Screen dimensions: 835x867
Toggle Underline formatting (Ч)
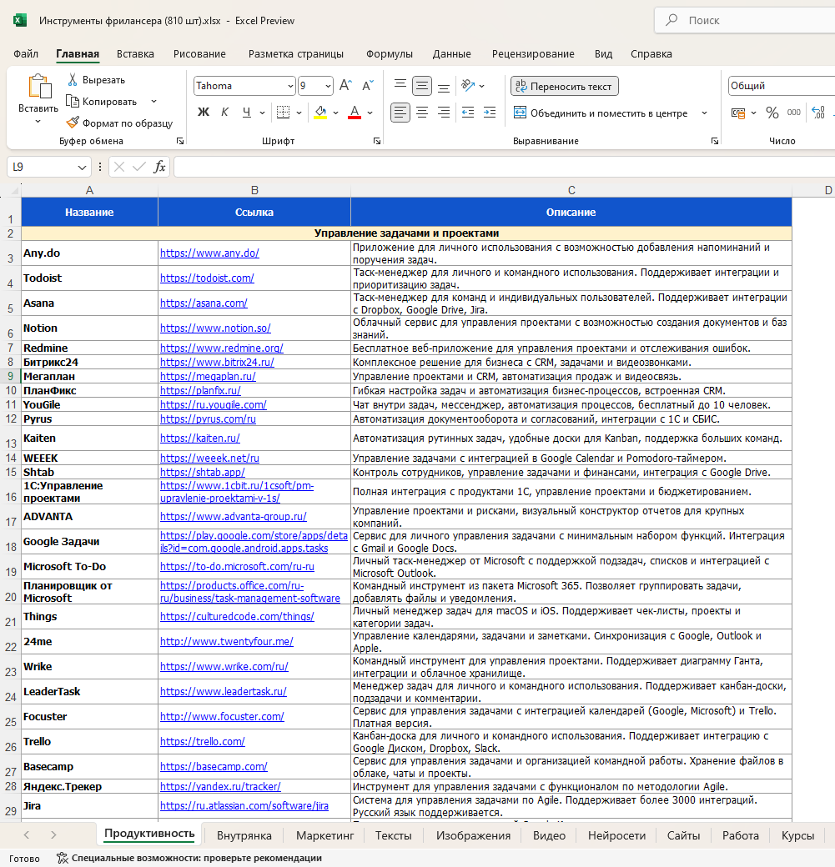[x=247, y=113]
